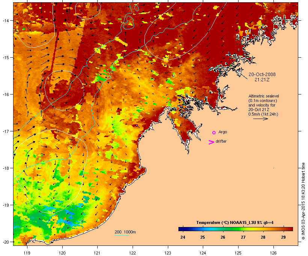Click colorbar tick label 24
Viewport: 308px width, 256px height.
tap(183, 237)
